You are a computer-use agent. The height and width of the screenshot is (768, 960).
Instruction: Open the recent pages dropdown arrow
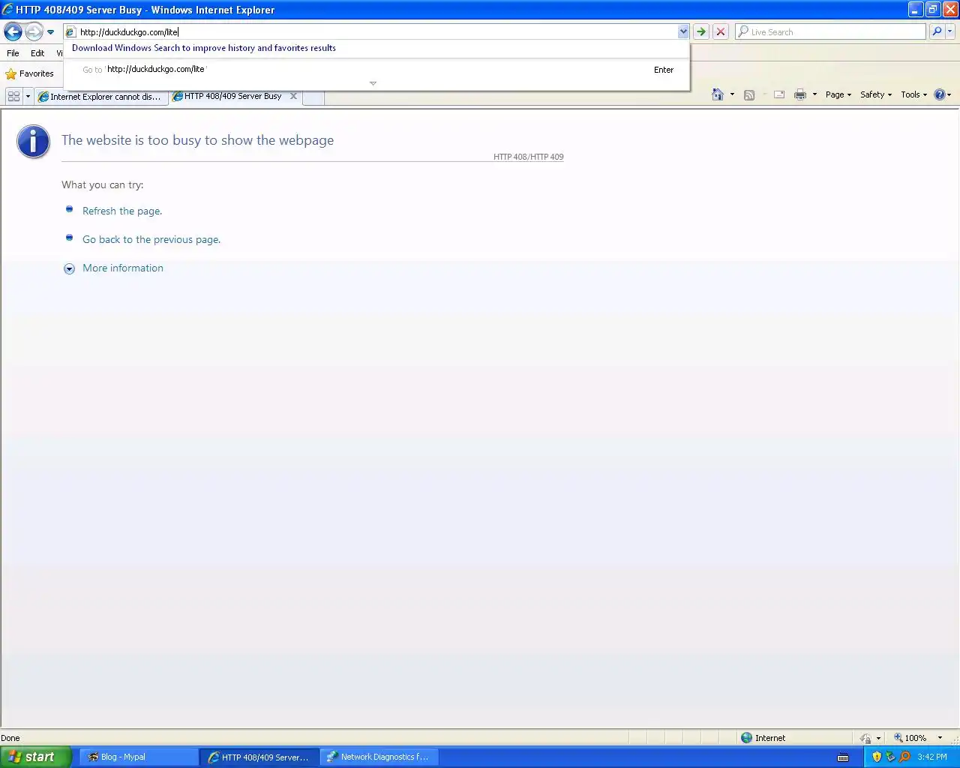point(50,32)
